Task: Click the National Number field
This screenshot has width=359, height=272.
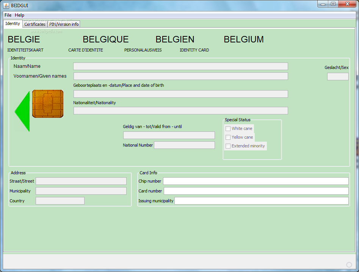Action: (184, 145)
